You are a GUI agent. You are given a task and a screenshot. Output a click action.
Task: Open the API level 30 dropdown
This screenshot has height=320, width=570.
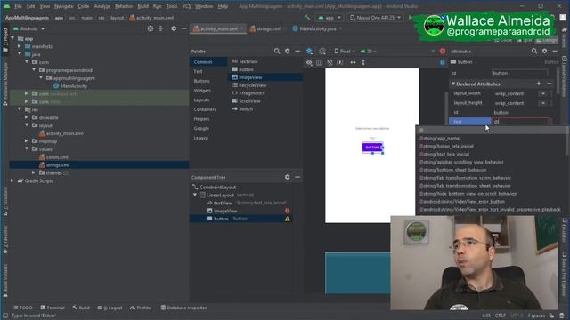click(368, 52)
